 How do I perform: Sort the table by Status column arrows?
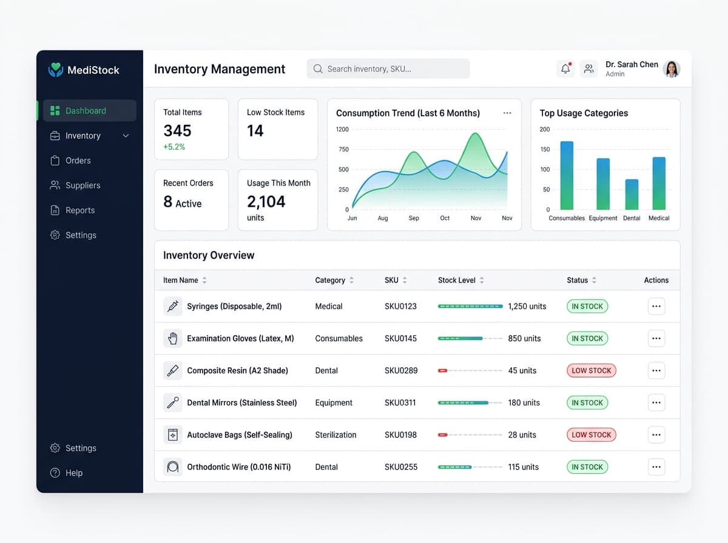pos(594,280)
